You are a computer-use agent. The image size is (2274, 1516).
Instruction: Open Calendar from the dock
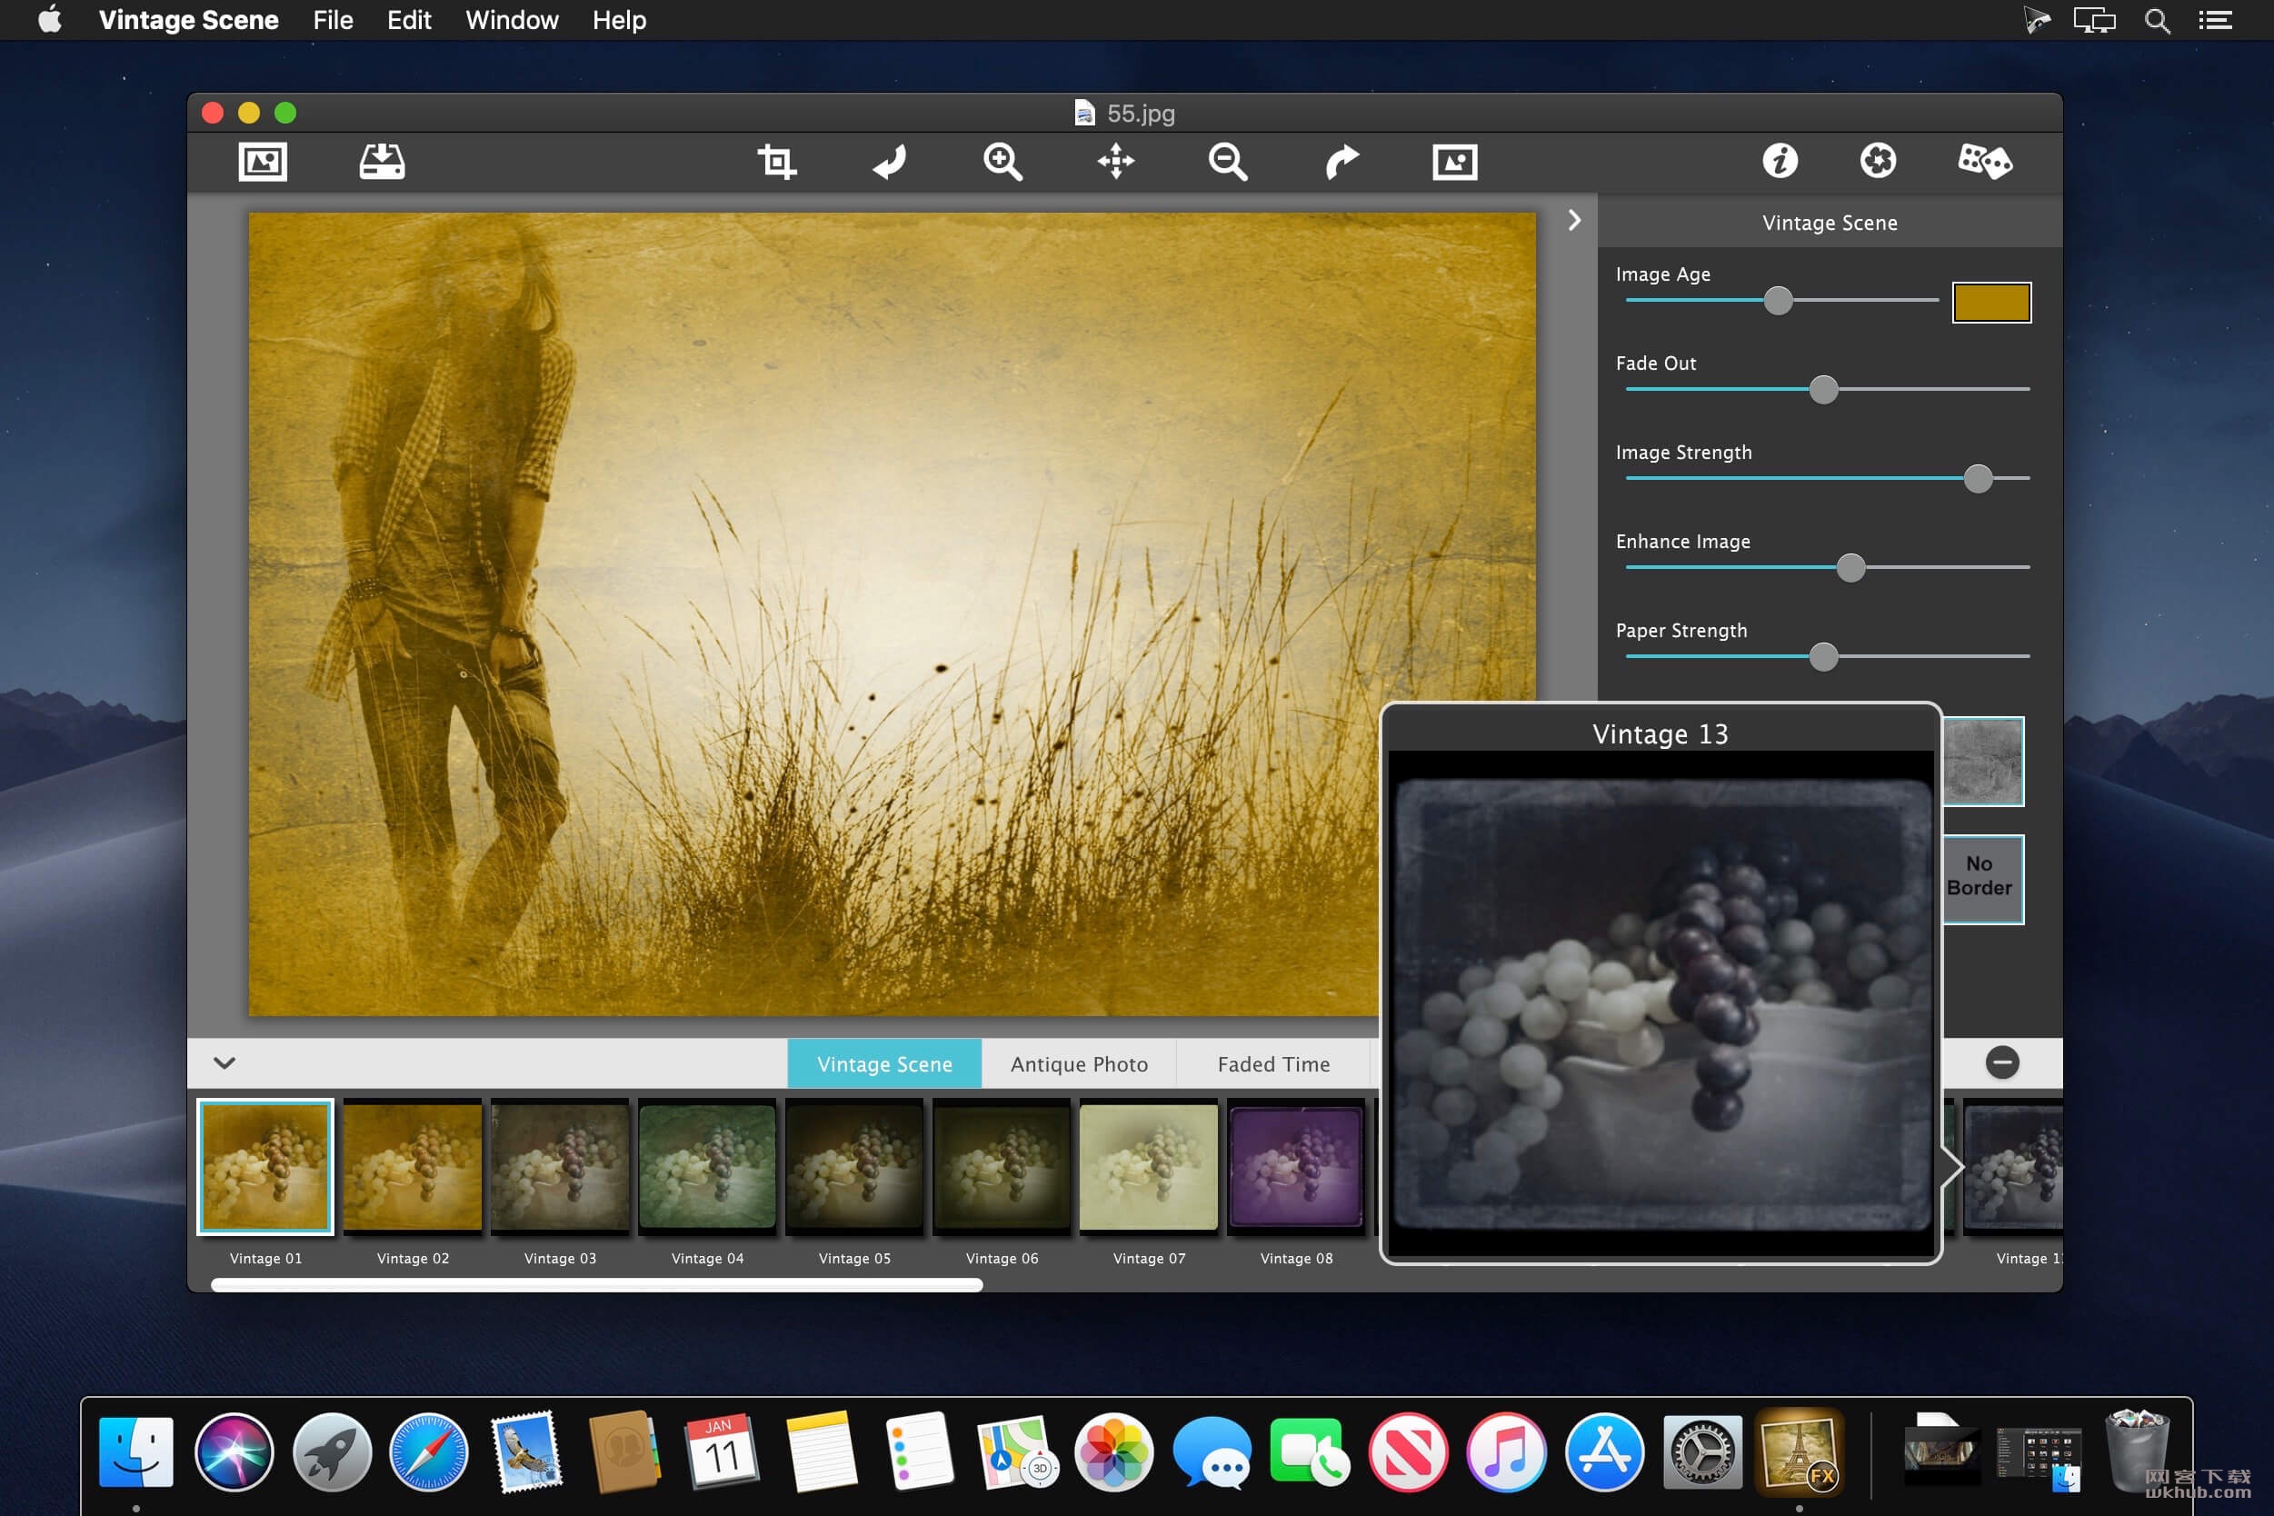coord(723,1451)
